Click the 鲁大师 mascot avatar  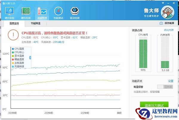pos(167,12)
